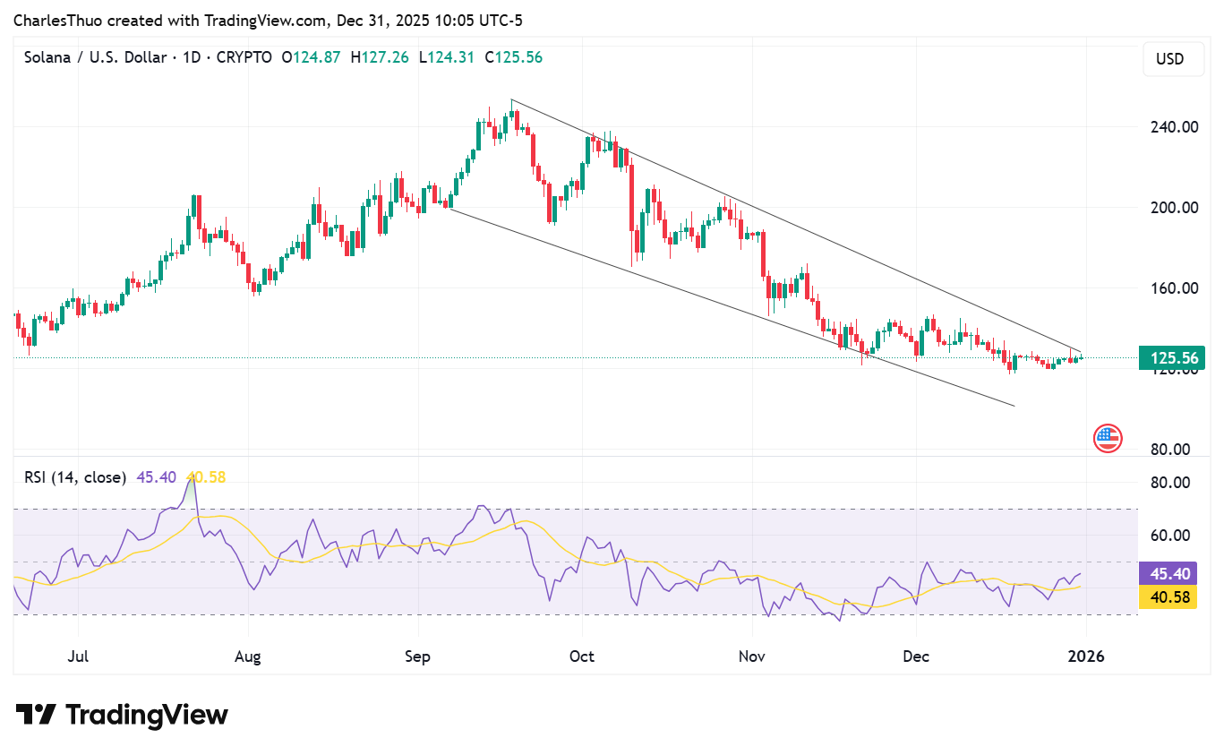The image size is (1224, 755).
Task: Click the Sep label on time axis
Action: pyautogui.click(x=417, y=656)
